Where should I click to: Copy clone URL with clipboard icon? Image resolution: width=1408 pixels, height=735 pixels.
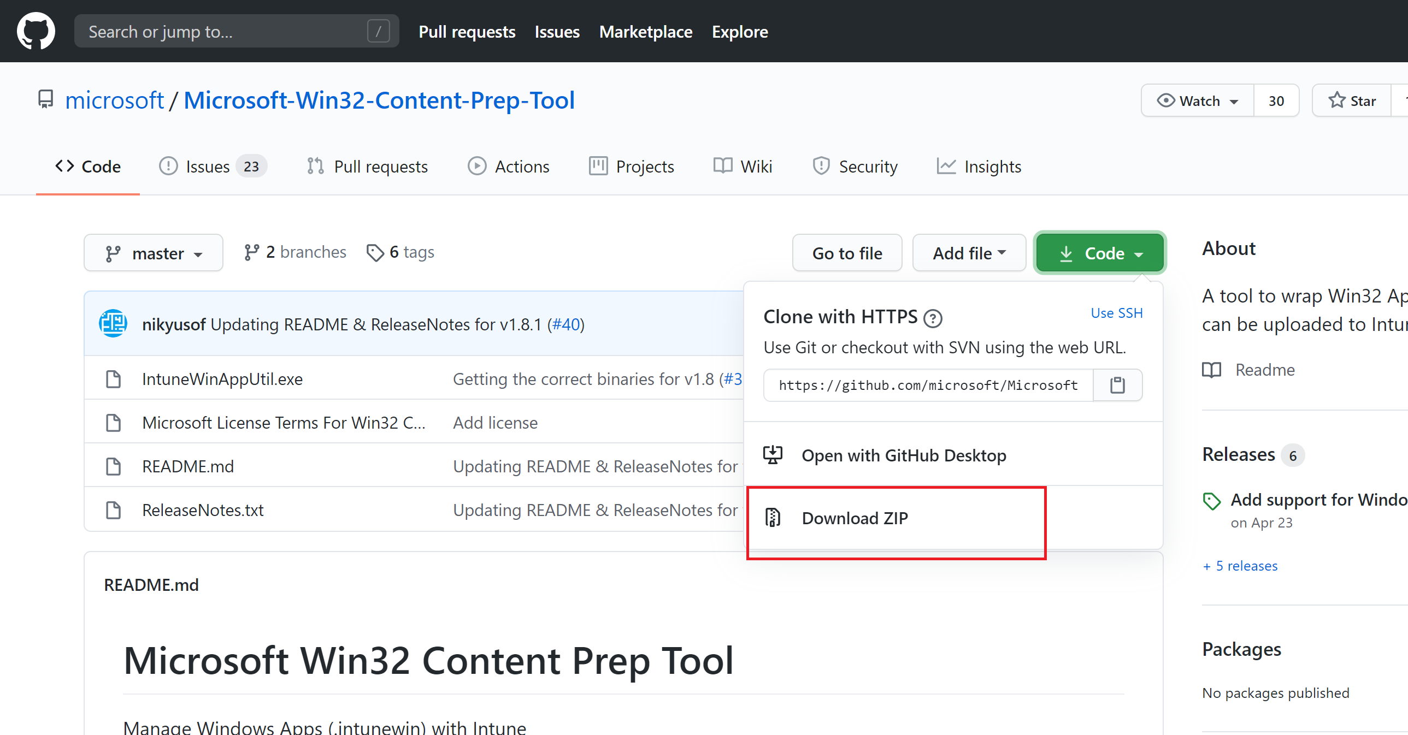coord(1118,386)
